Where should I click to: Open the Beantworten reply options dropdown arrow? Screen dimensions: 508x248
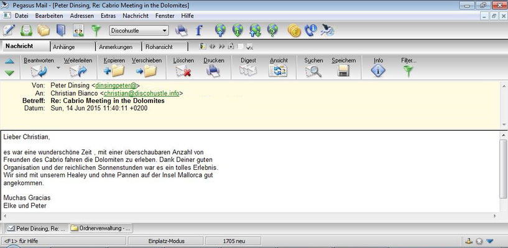58,68
